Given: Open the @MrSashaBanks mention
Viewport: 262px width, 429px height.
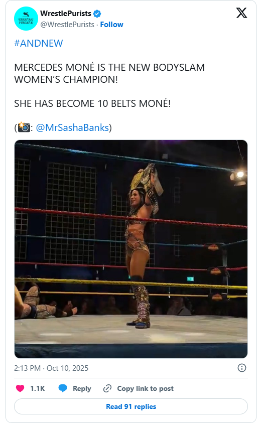Looking at the screenshot, I should tap(72, 127).
